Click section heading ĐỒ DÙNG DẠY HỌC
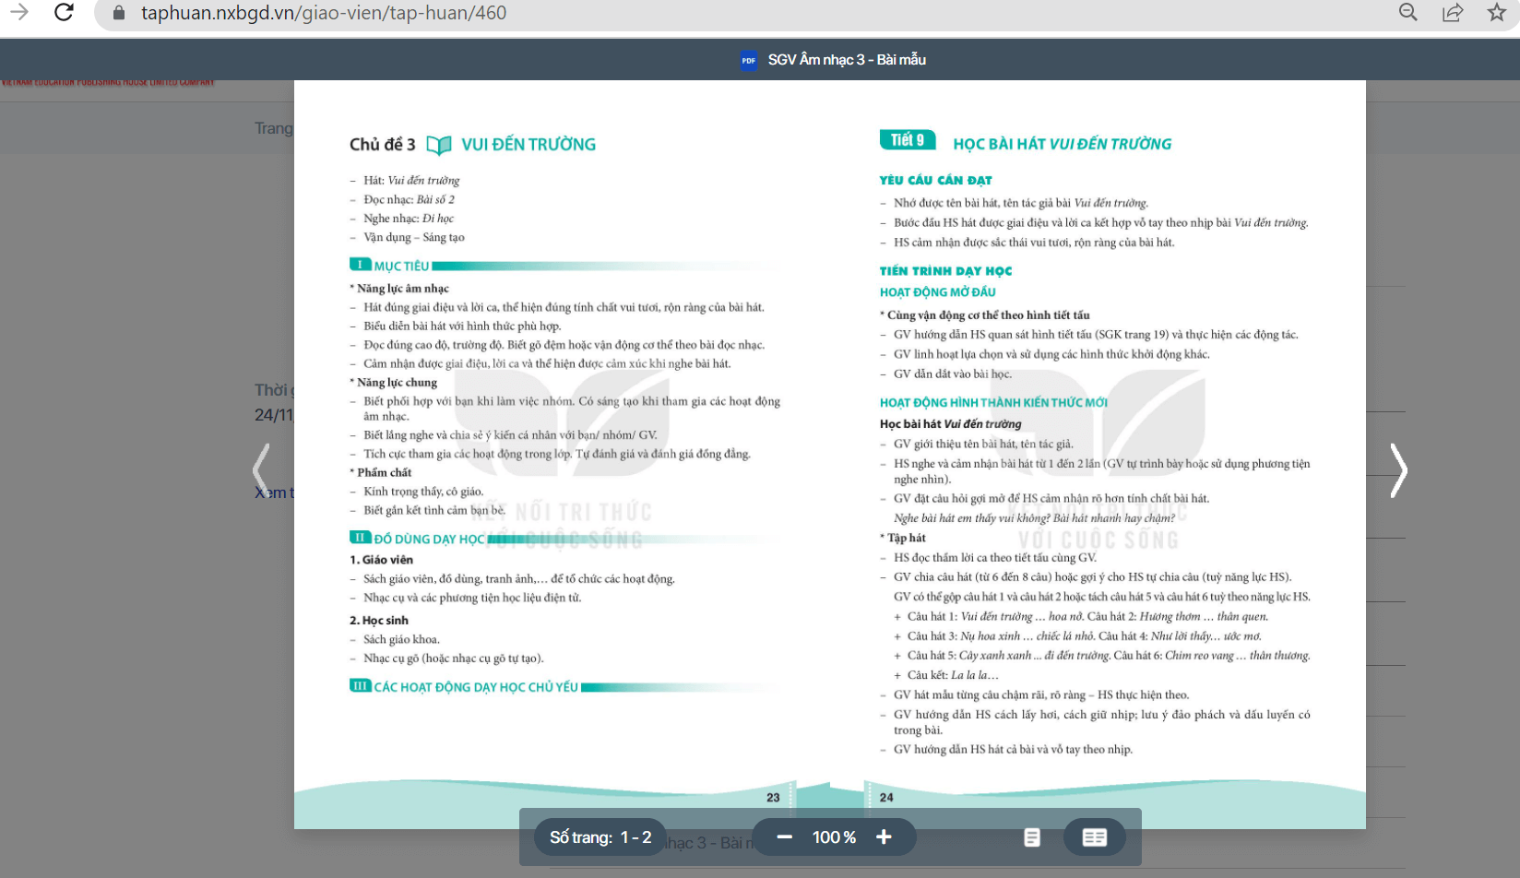Viewport: 1520px width, 878px height. pyautogui.click(x=429, y=539)
